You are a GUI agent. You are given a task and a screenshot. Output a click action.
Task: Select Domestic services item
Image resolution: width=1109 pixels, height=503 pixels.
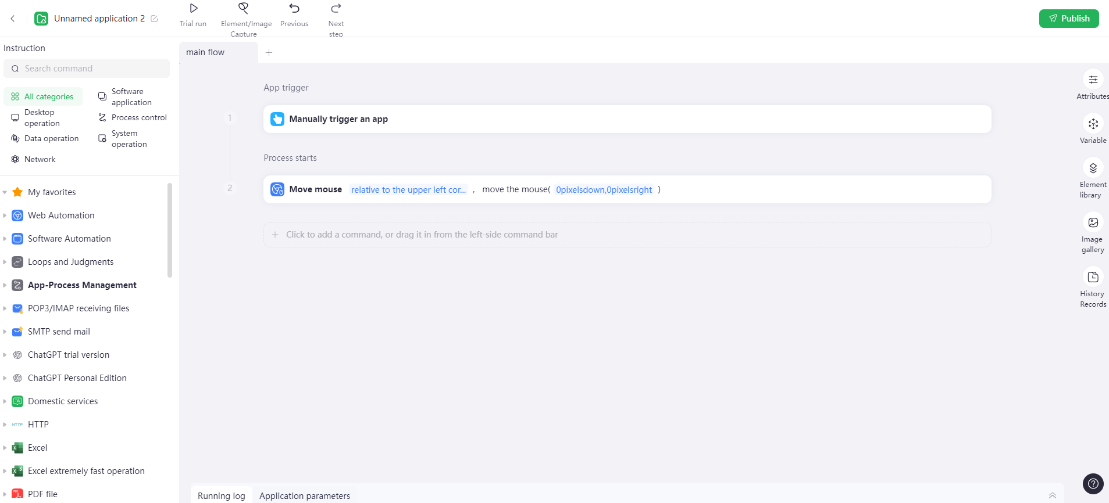(63, 401)
